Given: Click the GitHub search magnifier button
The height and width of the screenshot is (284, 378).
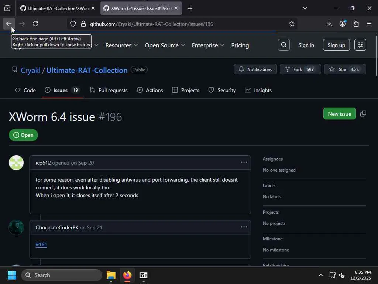Looking at the screenshot, I should tap(284, 45).
